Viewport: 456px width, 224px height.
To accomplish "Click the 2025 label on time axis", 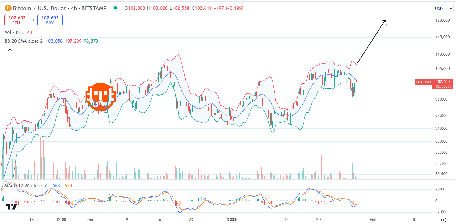I will click(232, 220).
